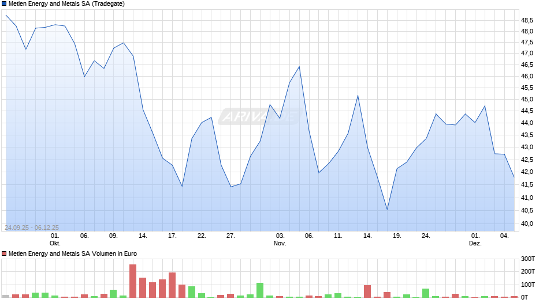Click the '11.' November date label

[x=338, y=236]
